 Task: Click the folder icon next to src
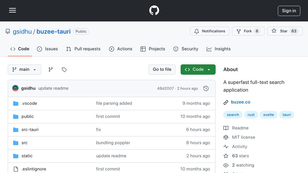pos(16,143)
